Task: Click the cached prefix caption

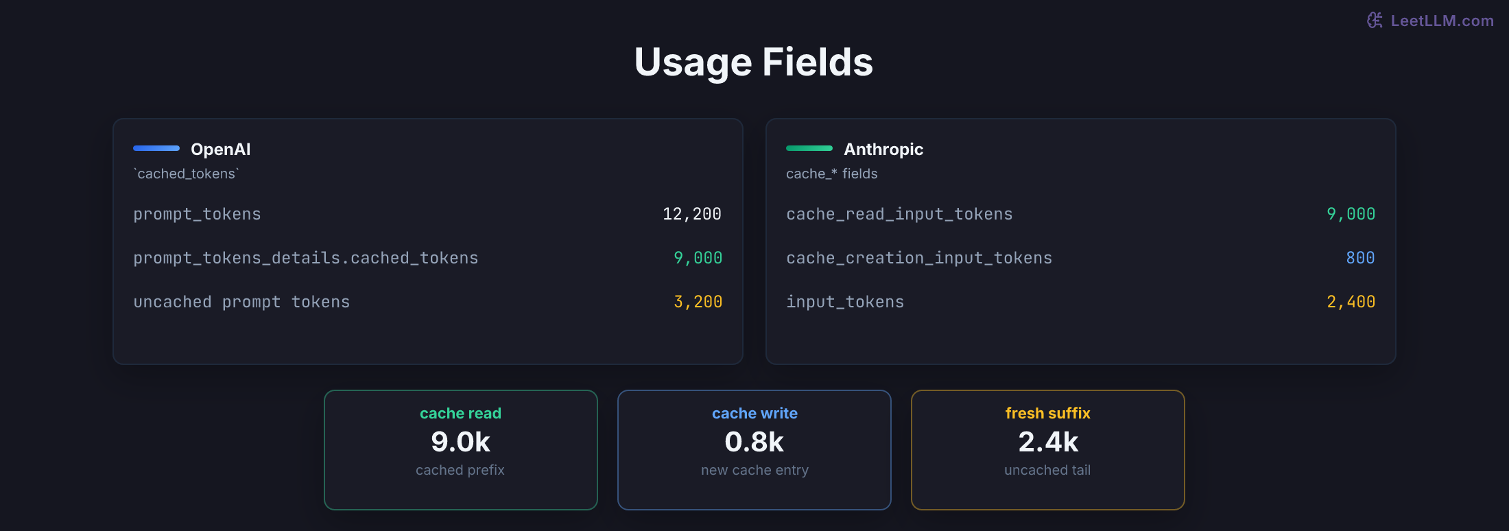Action: [460, 470]
